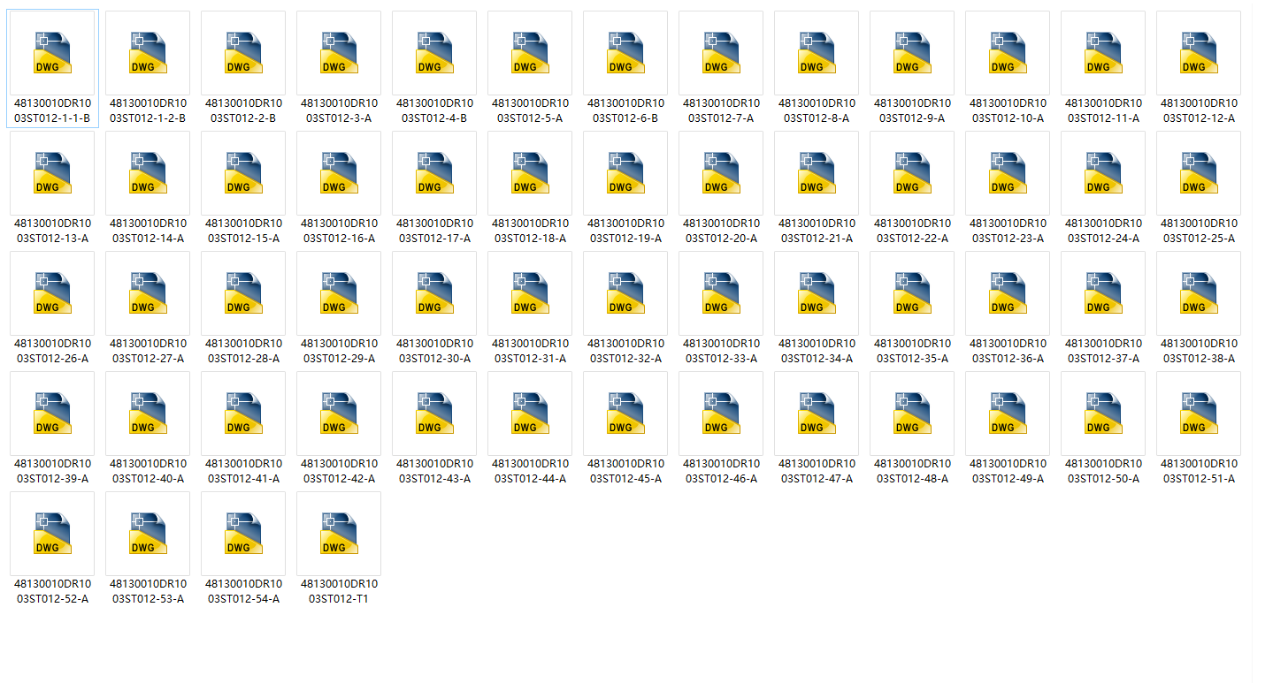Pick the DWG file ending 012-54-A

[243, 534]
